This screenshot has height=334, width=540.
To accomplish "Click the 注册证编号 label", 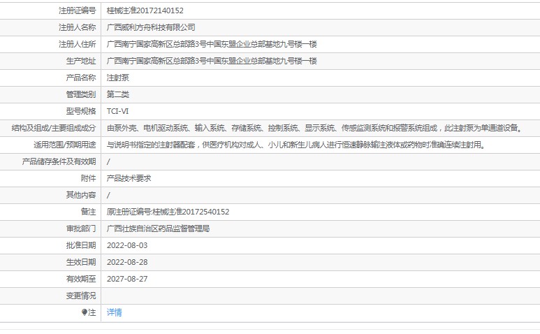I will click(x=77, y=10).
